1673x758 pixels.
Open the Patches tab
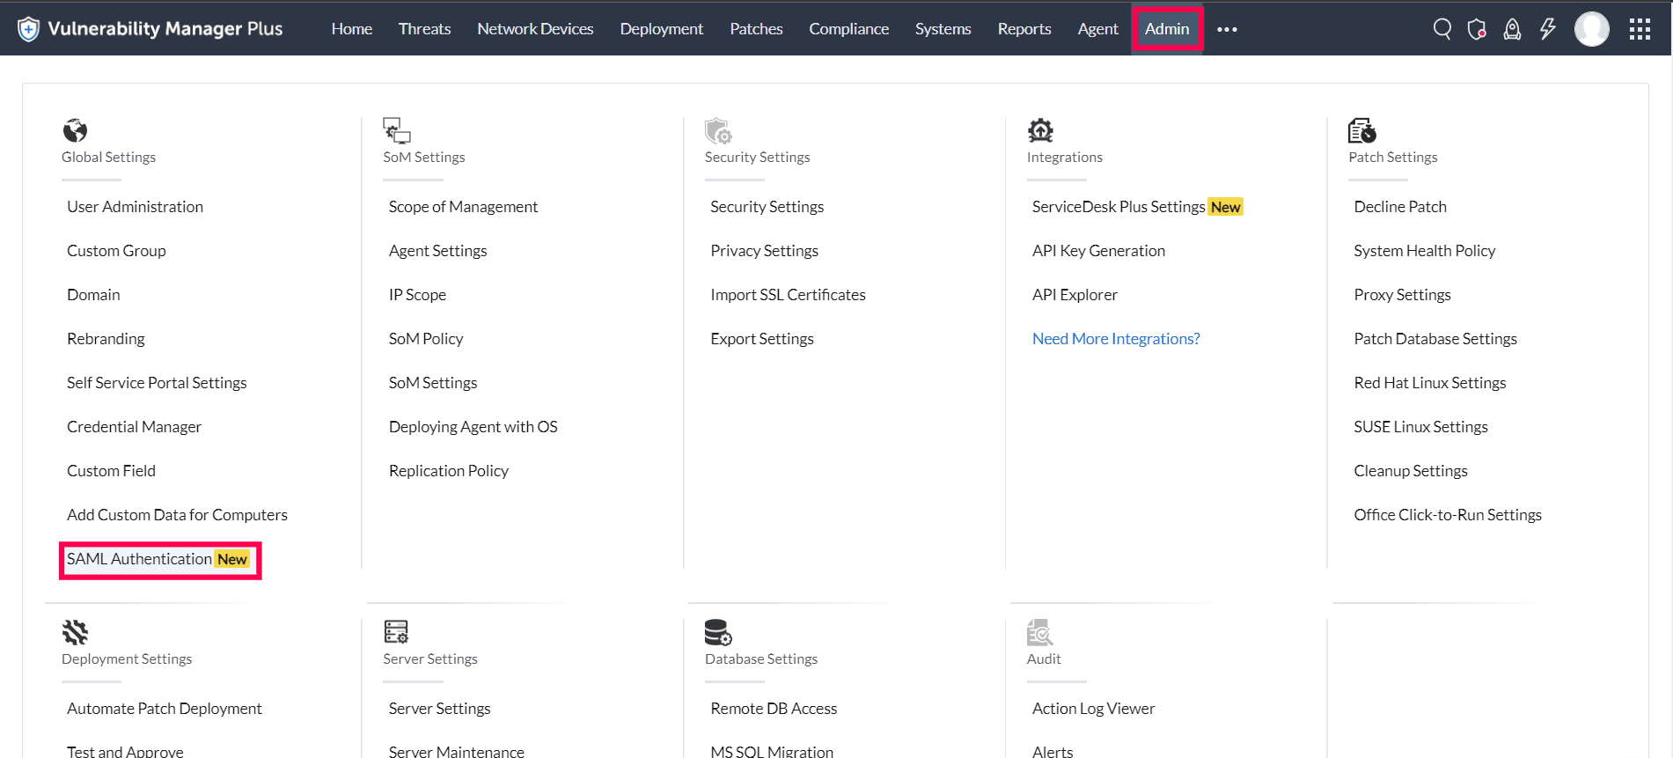(756, 29)
